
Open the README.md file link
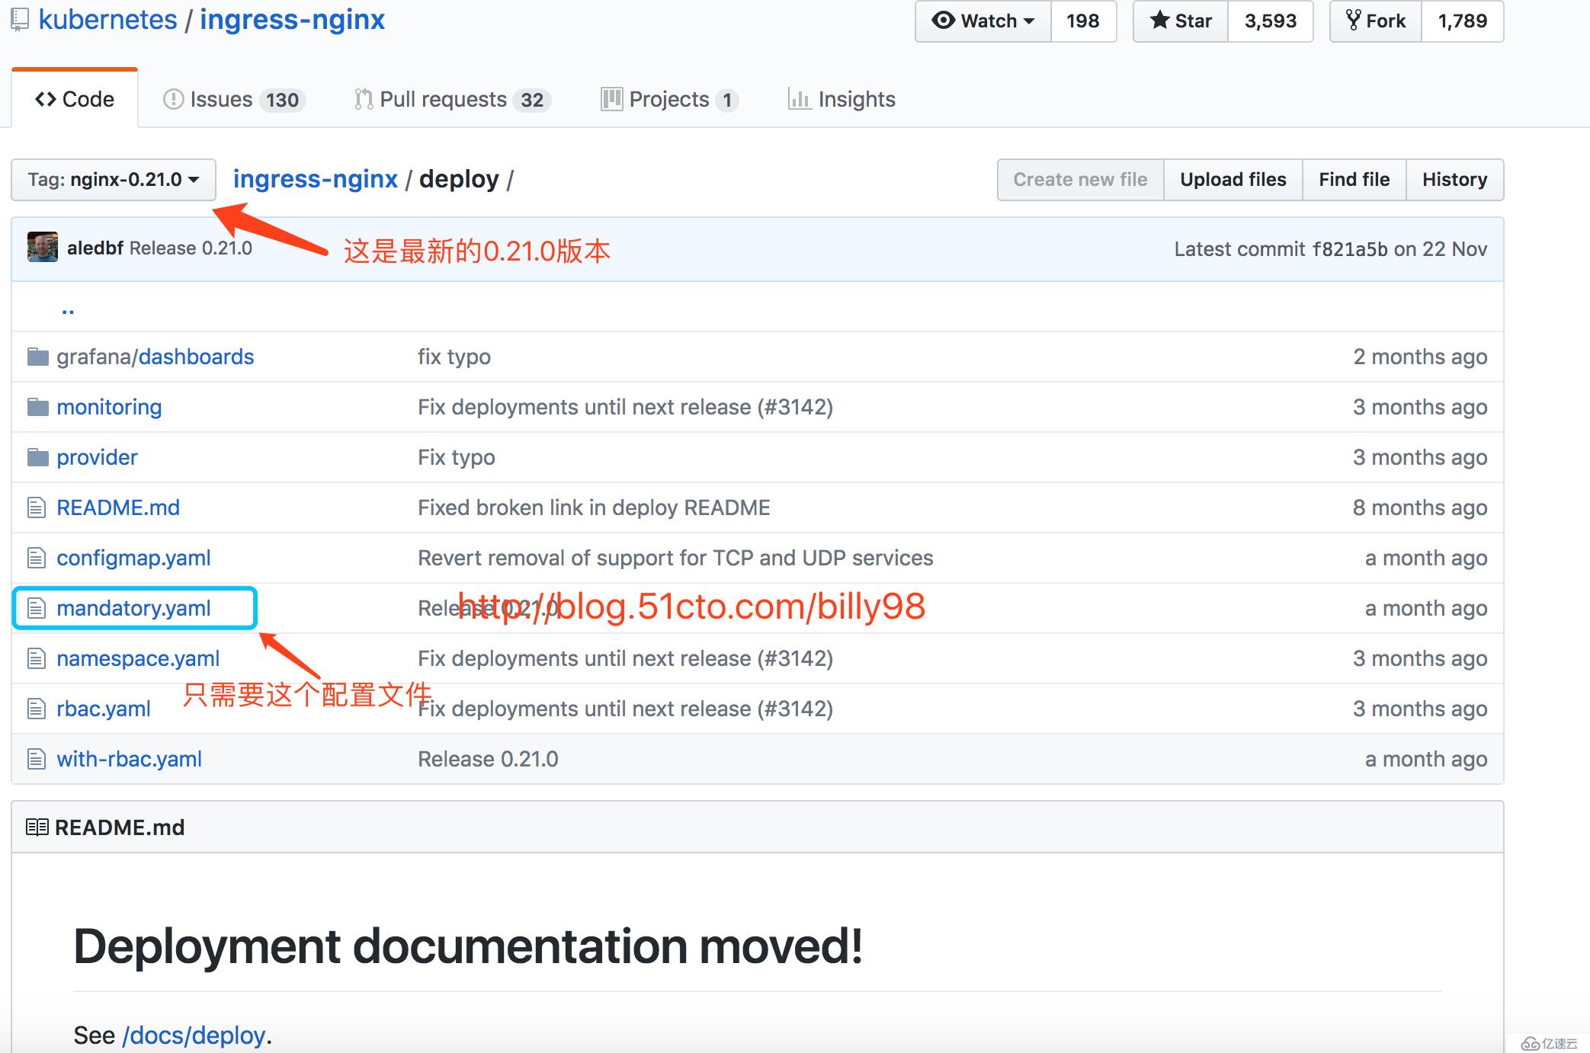coord(118,507)
